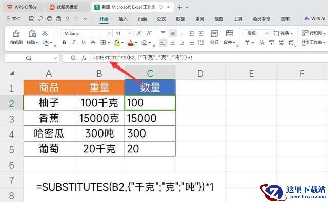Click the Cut scissors icon
This screenshot has width=328, height=202.
point(45,33)
